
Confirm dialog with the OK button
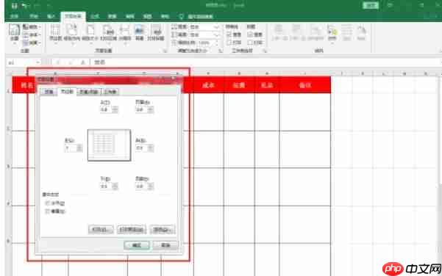pos(137,245)
